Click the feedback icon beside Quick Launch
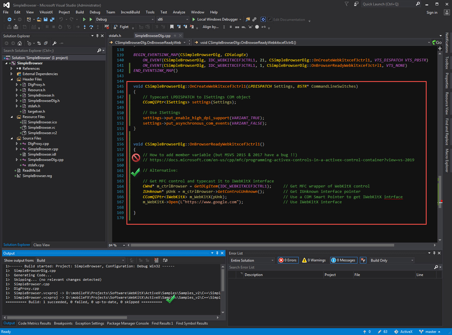The width and height of the screenshot is (452, 335). (x=356, y=4)
